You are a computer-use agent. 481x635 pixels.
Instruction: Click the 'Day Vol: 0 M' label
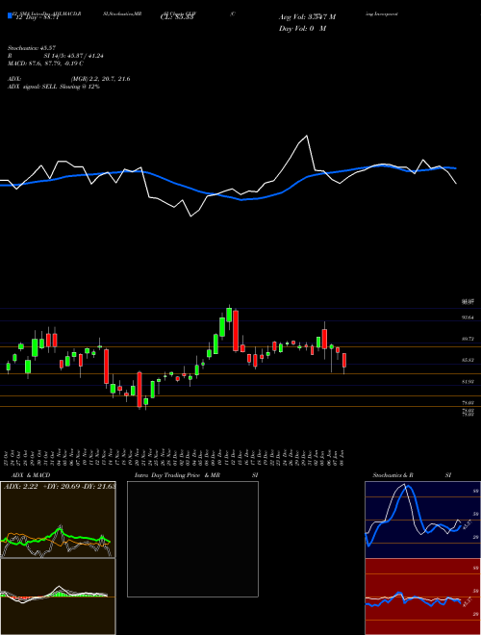(x=302, y=28)
